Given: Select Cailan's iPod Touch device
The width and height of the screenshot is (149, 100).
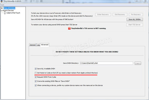Looking at the screenshot, I should [13, 13].
